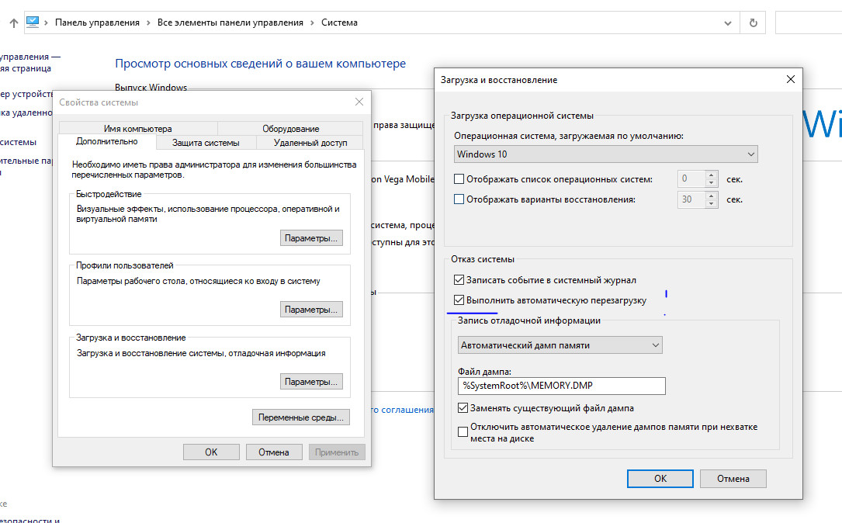Select Панель управления breadcrumb
Screen dimensions: 842x523
(97, 23)
